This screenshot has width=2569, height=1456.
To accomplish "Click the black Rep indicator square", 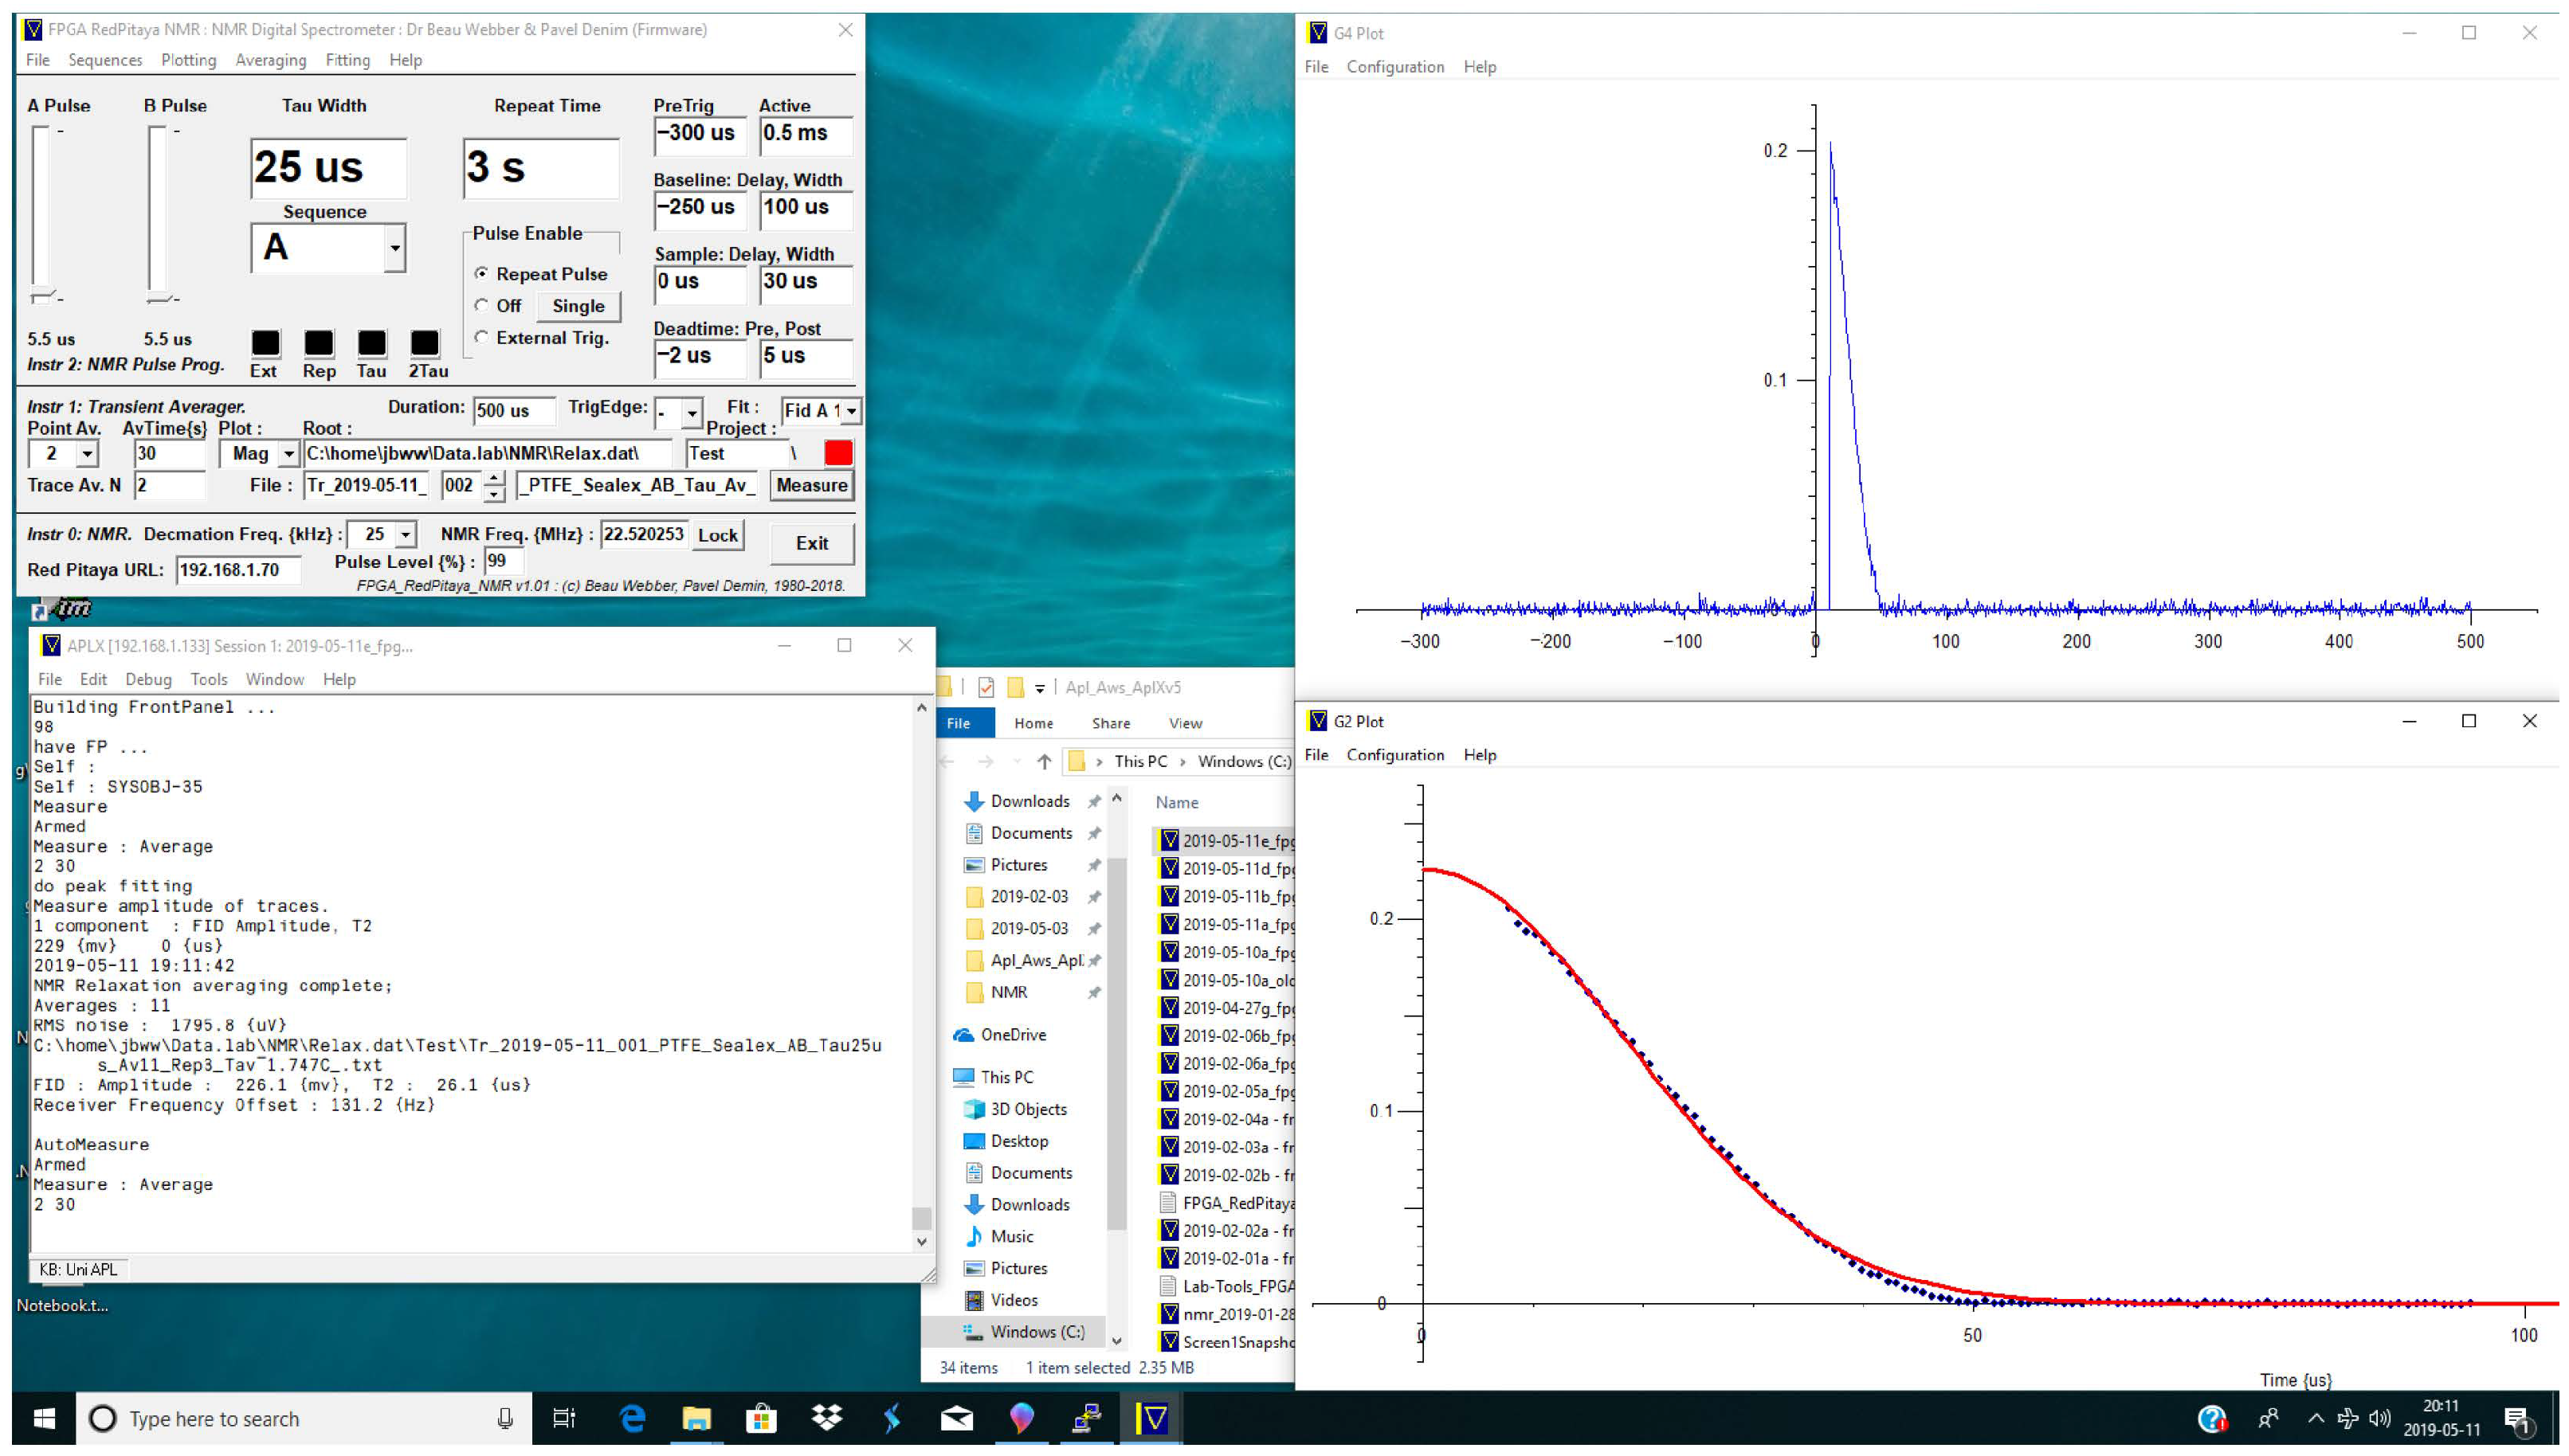I will point(318,343).
